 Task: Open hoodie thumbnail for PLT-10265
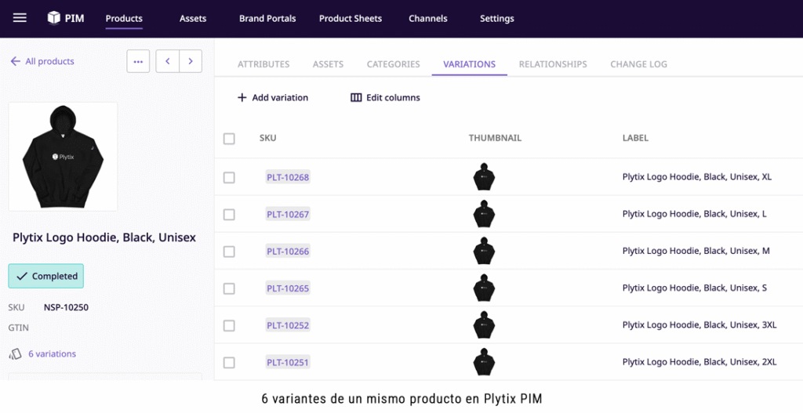pos(484,288)
